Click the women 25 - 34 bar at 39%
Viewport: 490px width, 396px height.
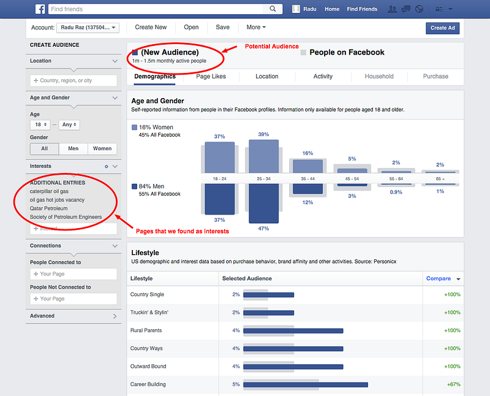(263, 156)
